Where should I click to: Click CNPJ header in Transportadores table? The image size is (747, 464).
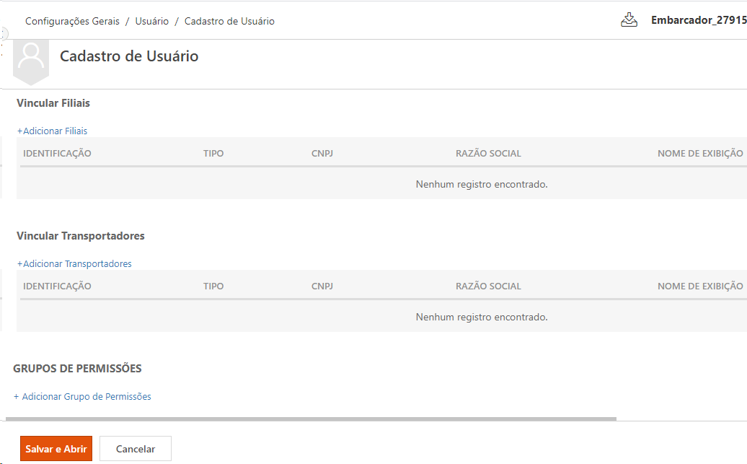click(x=322, y=286)
